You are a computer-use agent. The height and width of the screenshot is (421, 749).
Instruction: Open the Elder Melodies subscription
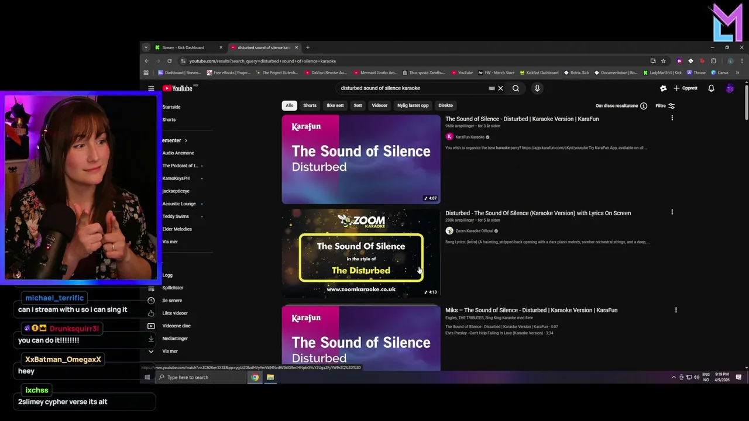[177, 229]
